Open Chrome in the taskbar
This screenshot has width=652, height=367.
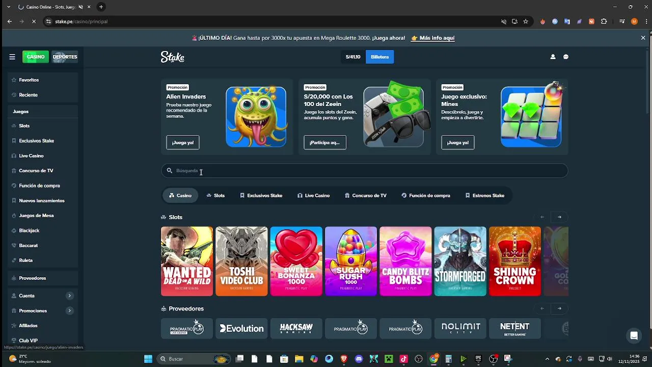(433, 359)
